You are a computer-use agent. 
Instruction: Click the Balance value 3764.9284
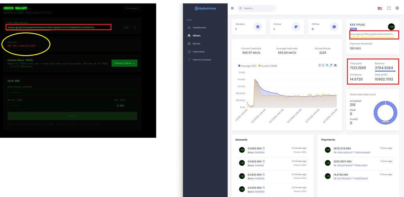(384, 68)
